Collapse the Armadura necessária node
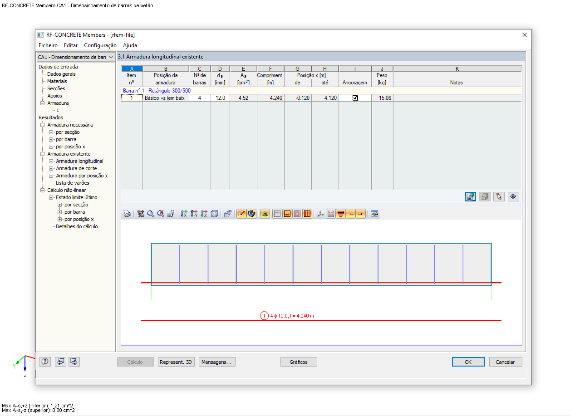 click(43, 125)
